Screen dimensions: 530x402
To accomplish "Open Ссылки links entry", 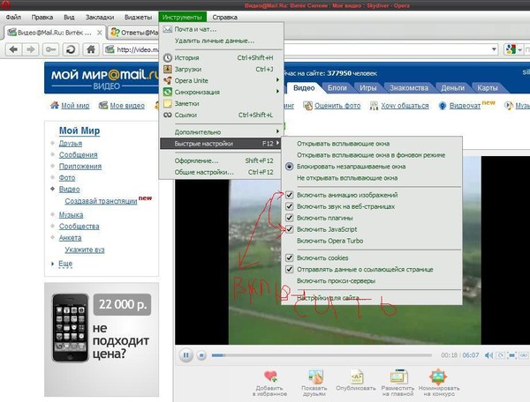I will click(x=222, y=115).
